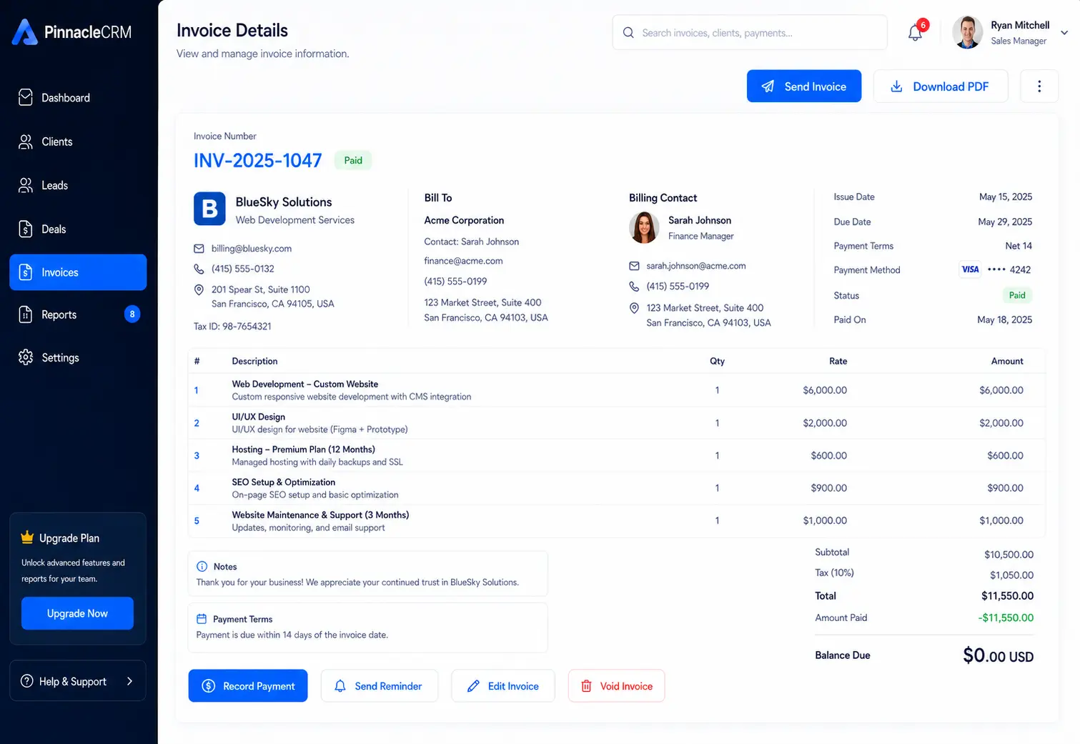Download the invoice as PDF
1080x744 pixels.
pyautogui.click(x=941, y=86)
